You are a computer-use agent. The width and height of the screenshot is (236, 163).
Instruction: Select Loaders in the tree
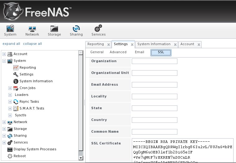click(x=21, y=95)
